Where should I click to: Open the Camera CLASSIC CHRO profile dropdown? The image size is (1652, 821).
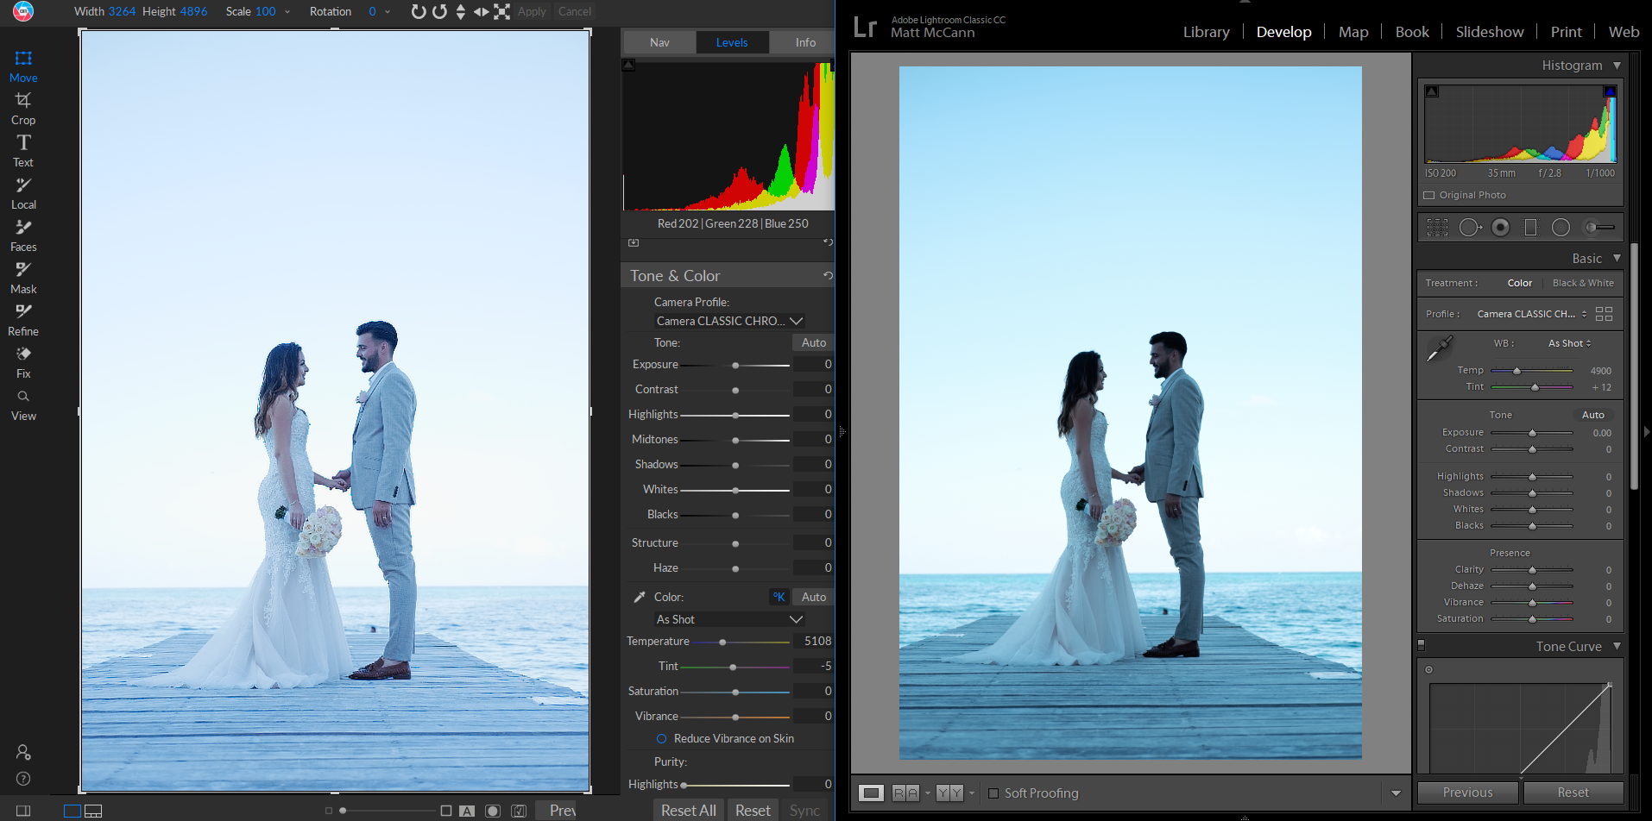pyautogui.click(x=729, y=321)
